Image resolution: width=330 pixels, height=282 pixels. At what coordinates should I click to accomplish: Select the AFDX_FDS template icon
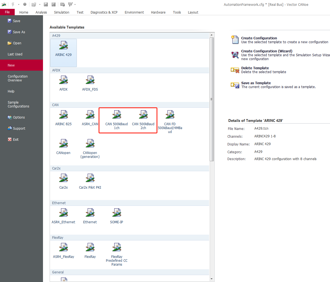[x=90, y=83]
